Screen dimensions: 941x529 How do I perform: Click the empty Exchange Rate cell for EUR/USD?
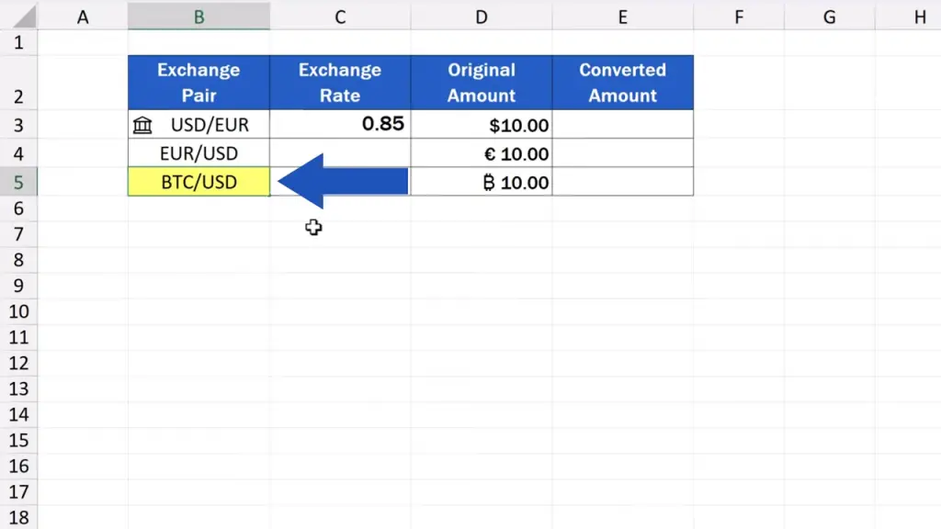pos(340,153)
